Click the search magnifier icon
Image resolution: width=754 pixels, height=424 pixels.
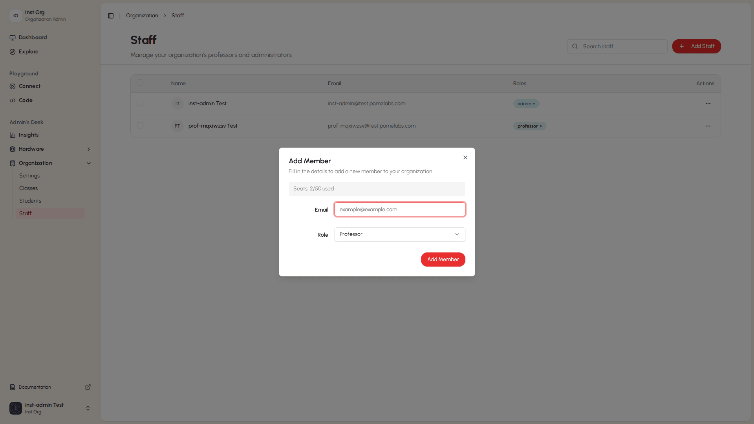[575, 46]
